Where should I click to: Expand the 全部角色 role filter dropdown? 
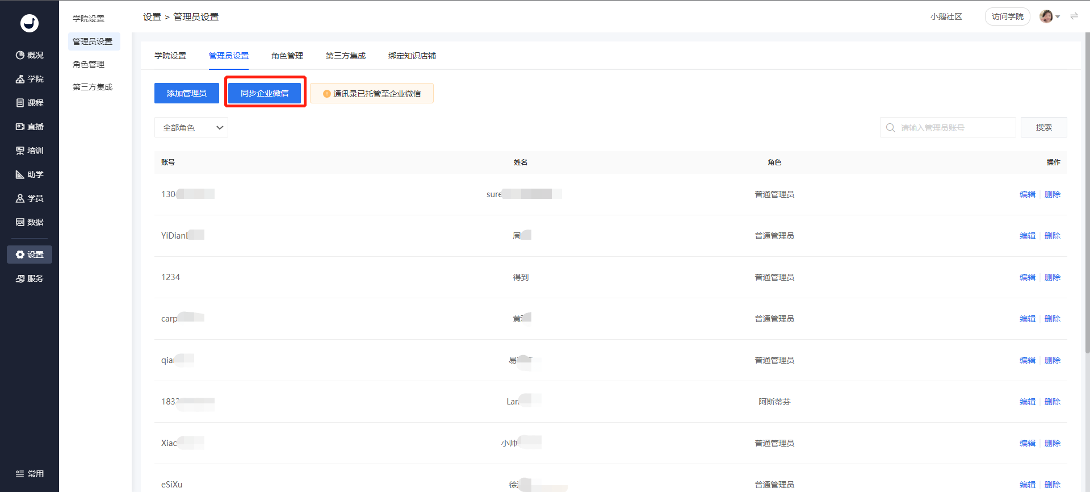click(x=191, y=128)
